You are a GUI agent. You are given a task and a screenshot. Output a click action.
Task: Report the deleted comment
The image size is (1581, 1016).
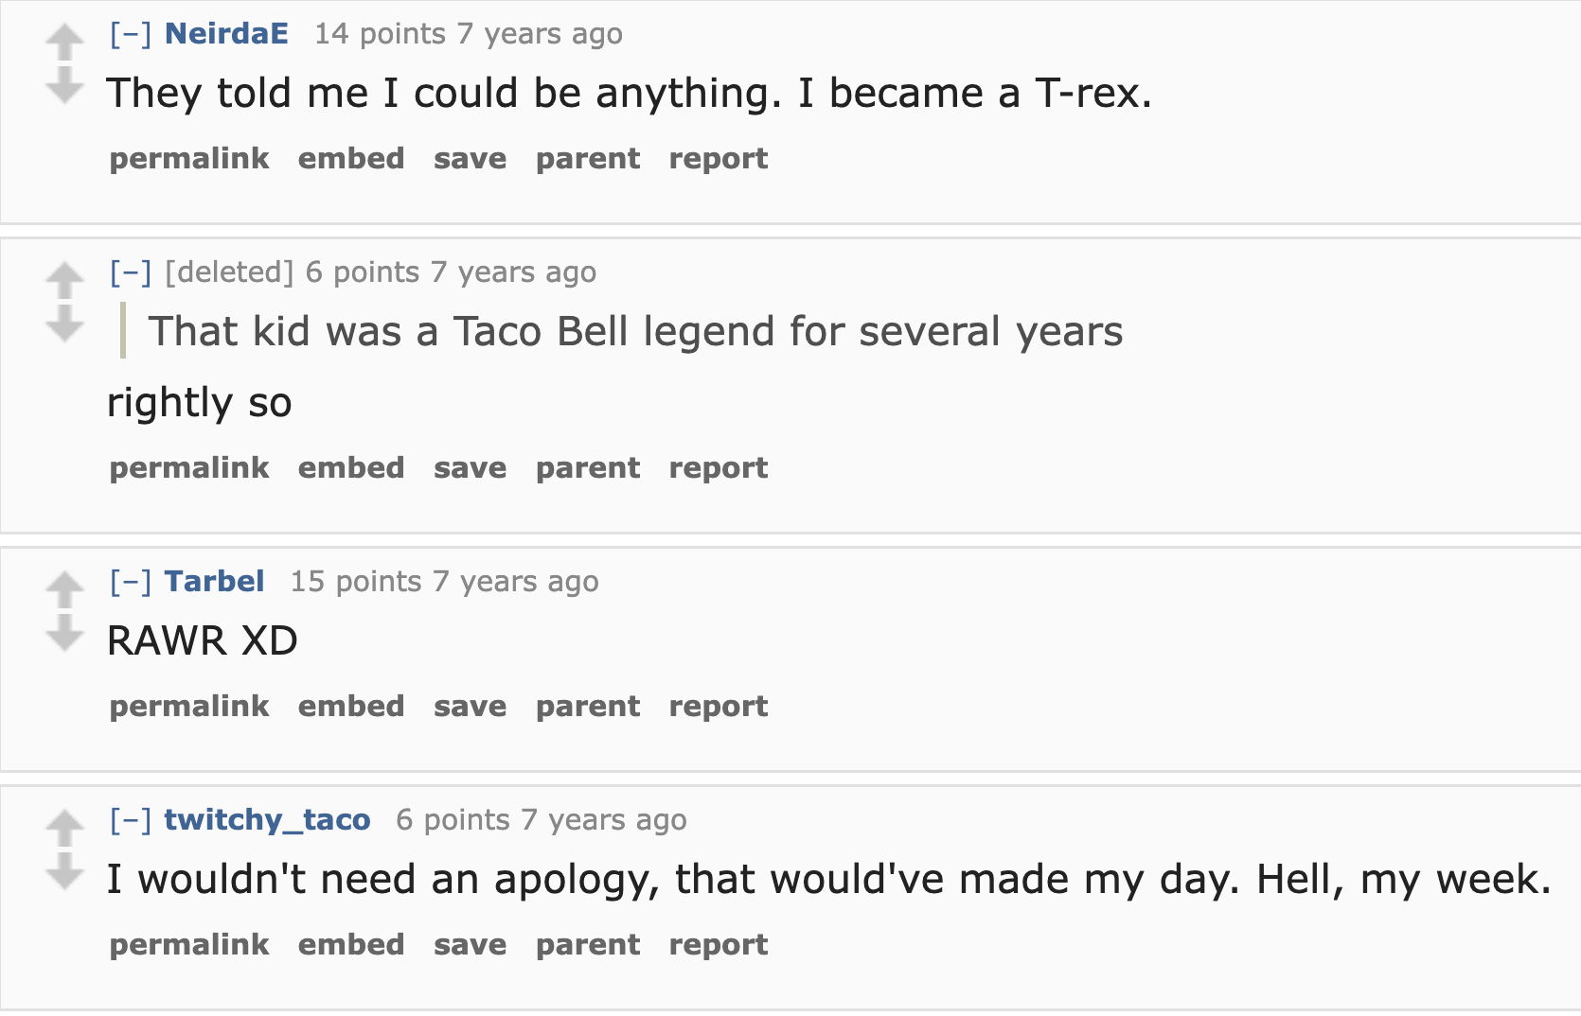(717, 467)
